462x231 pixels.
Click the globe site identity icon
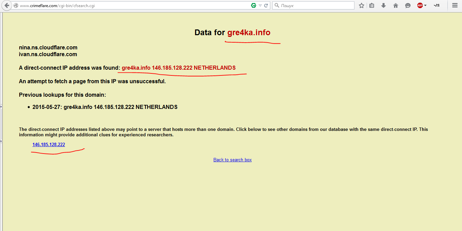16,6
